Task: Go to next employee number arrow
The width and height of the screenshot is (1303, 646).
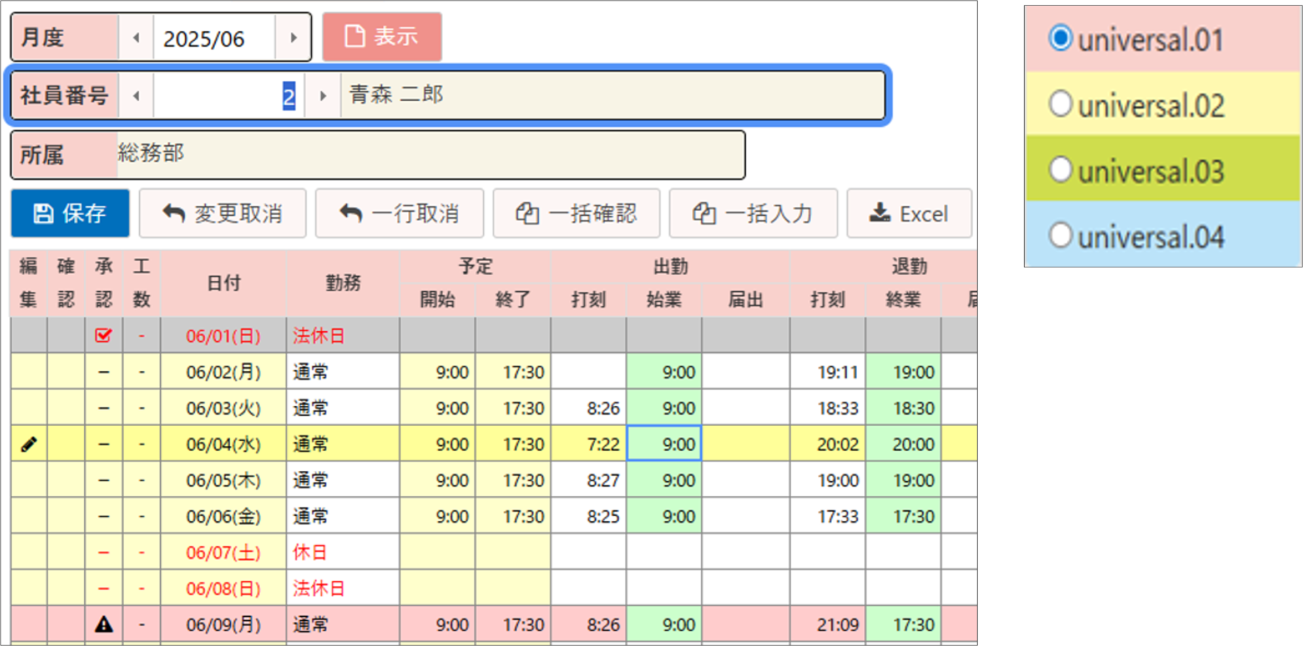Action: click(x=322, y=96)
